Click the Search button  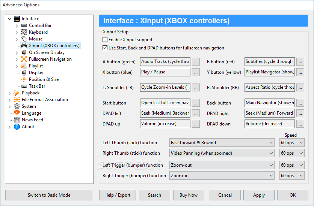[x=154, y=195]
